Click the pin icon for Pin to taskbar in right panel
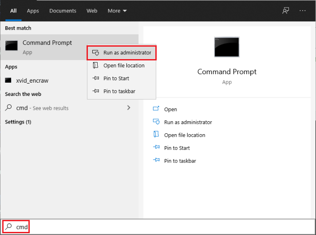This screenshot has width=316, height=235. (156, 161)
